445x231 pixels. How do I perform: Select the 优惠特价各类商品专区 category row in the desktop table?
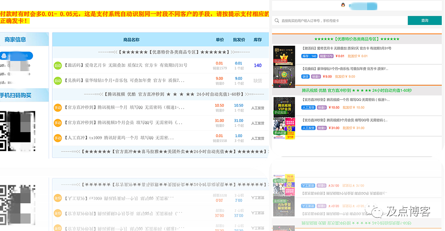(x=161, y=52)
